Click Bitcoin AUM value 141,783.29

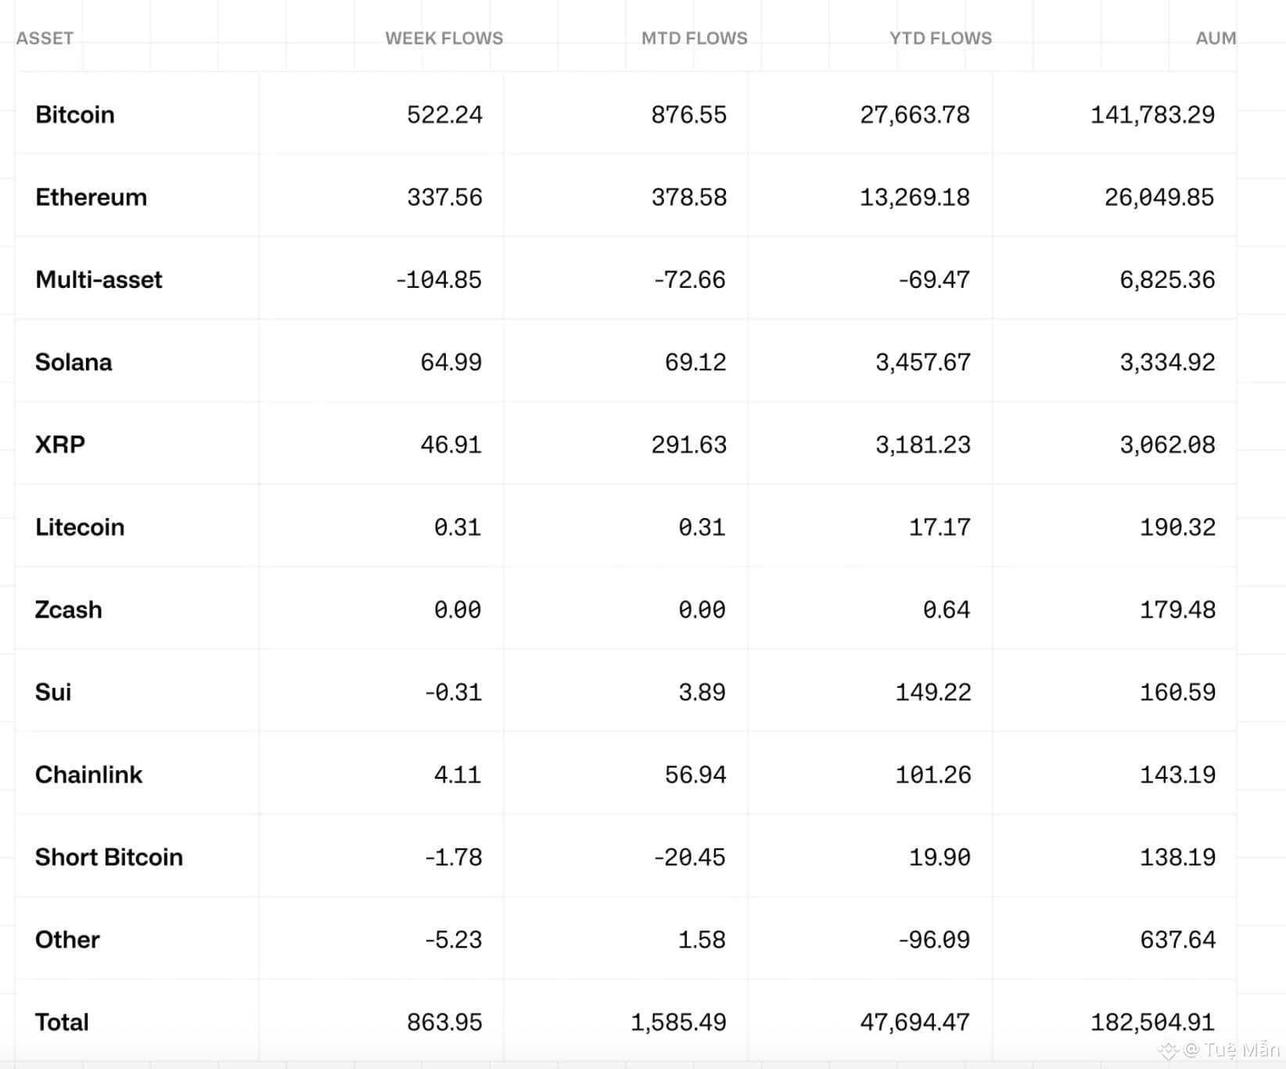pos(1153,115)
